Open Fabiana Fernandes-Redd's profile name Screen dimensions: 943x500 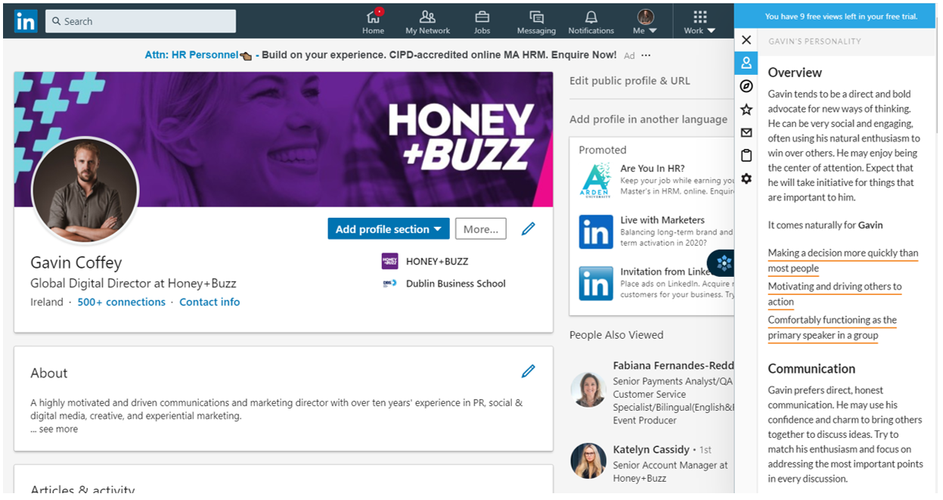tap(673, 365)
